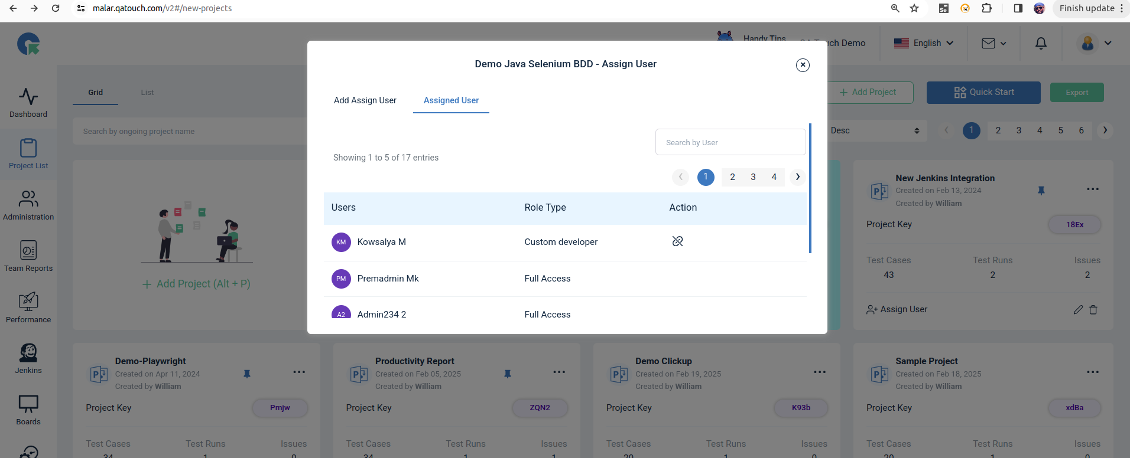Open the mail dropdown in header

993,43
